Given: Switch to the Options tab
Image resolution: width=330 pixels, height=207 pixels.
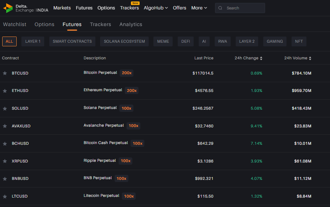Looking at the screenshot, I should pos(44,24).
